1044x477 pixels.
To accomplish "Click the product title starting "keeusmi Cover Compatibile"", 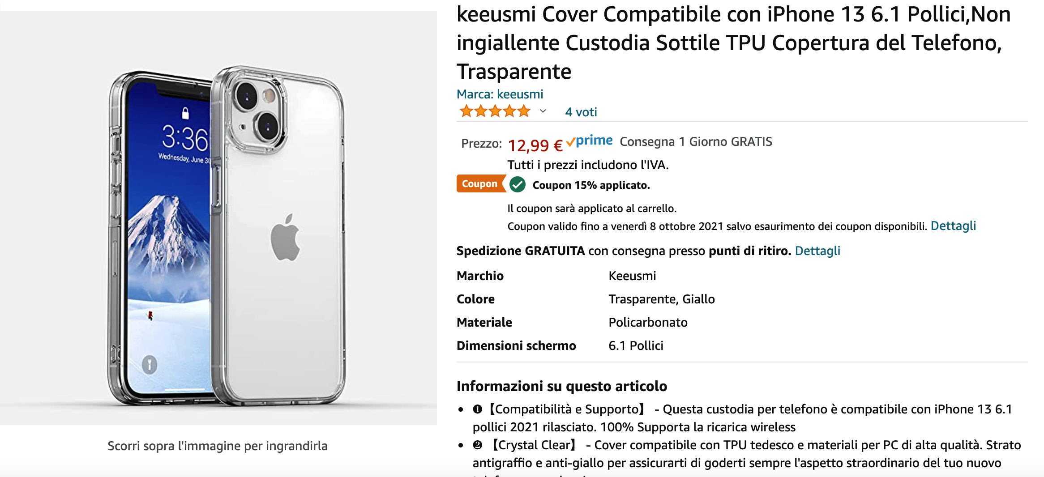I will point(733,43).
